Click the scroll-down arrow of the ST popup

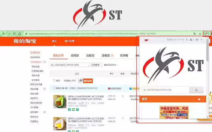pyautogui.click(x=208, y=117)
